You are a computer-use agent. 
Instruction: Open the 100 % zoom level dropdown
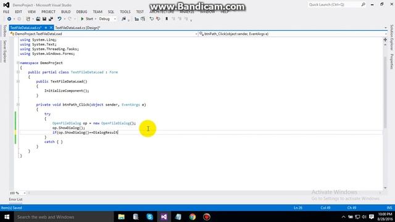(25, 193)
